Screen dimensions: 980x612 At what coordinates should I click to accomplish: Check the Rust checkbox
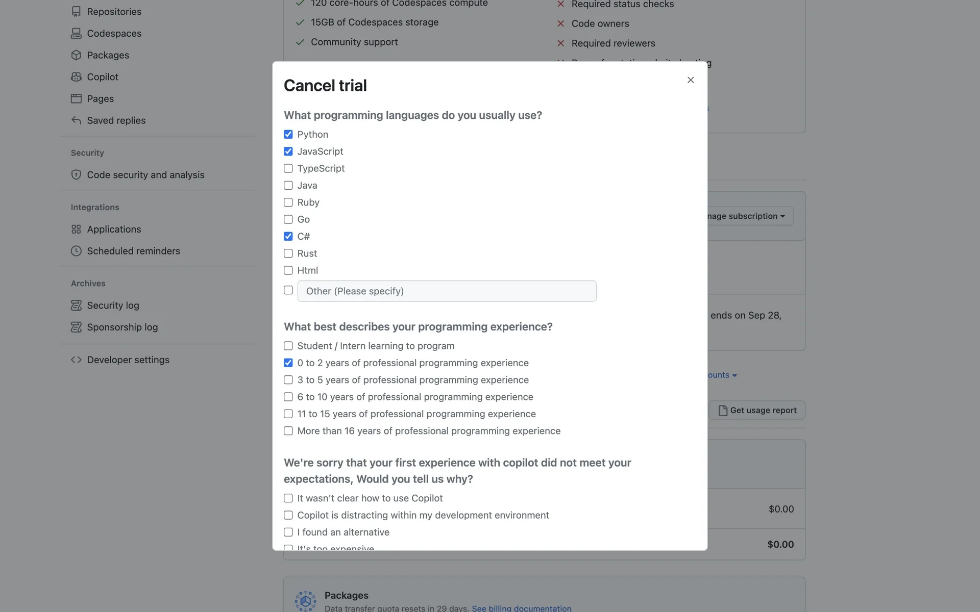(x=288, y=253)
